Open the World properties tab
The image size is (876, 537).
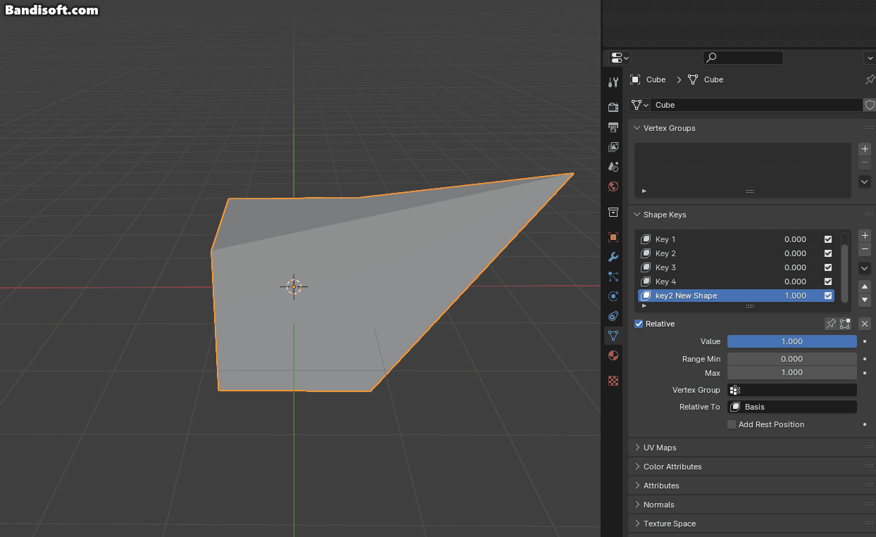tap(613, 187)
